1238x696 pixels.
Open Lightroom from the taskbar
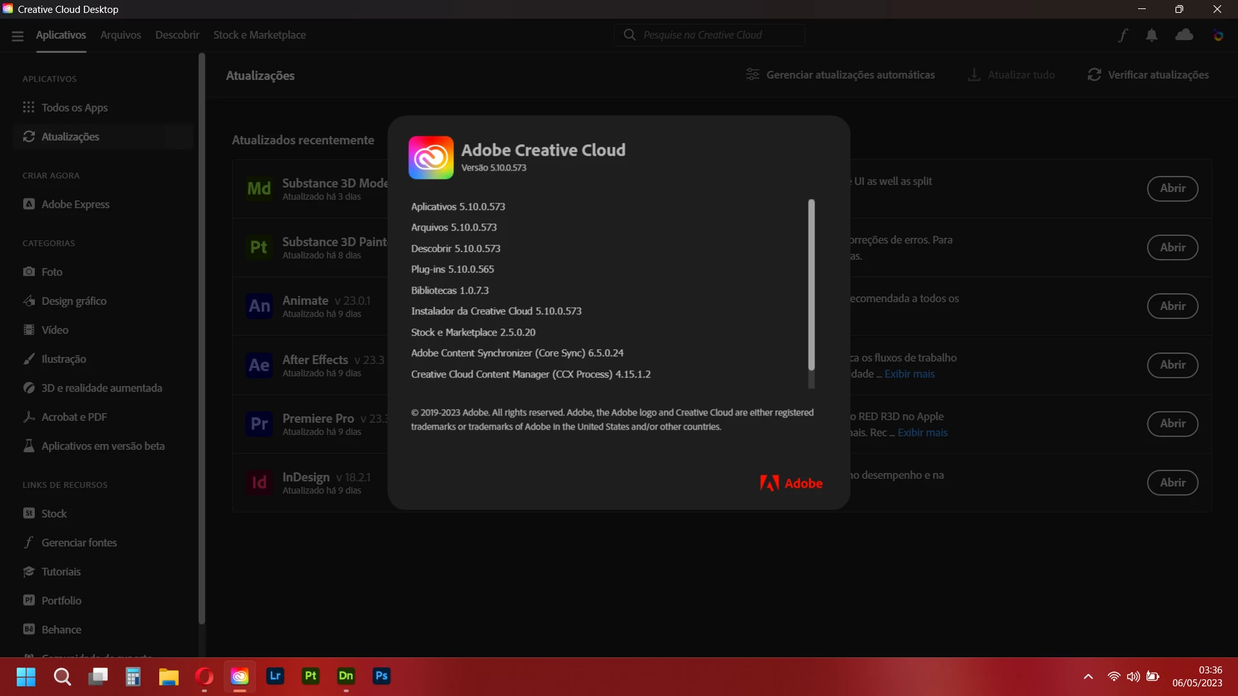(x=275, y=676)
